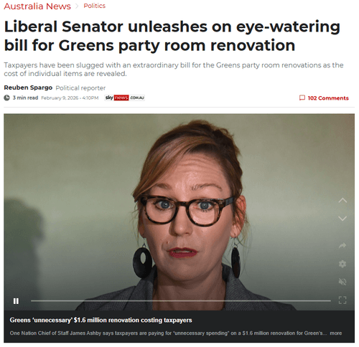Open video settings gear icon

click(x=342, y=264)
